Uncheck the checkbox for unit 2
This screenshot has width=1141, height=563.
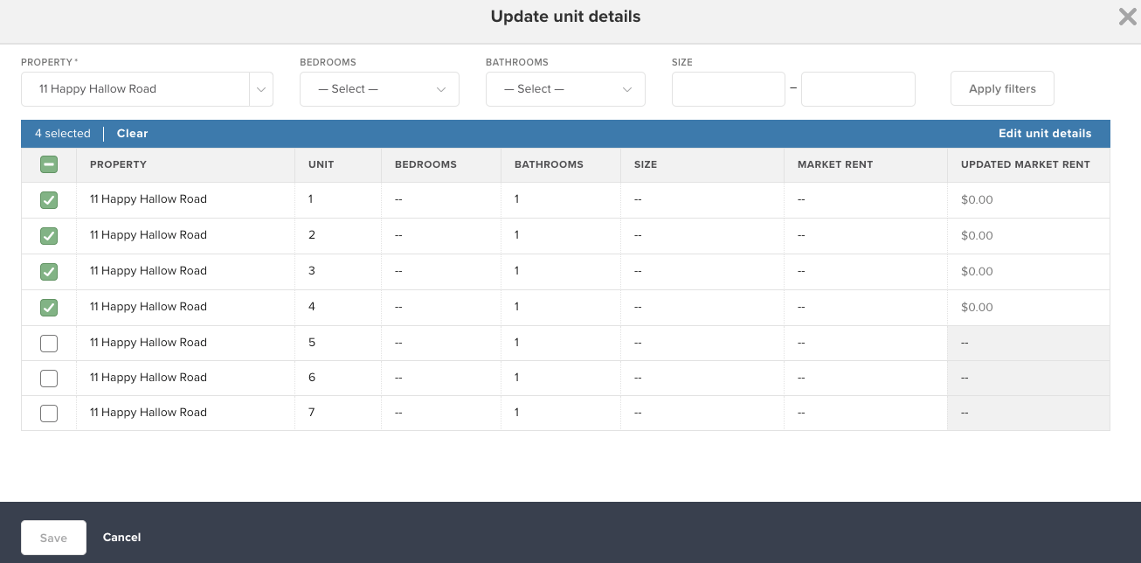[x=49, y=235]
